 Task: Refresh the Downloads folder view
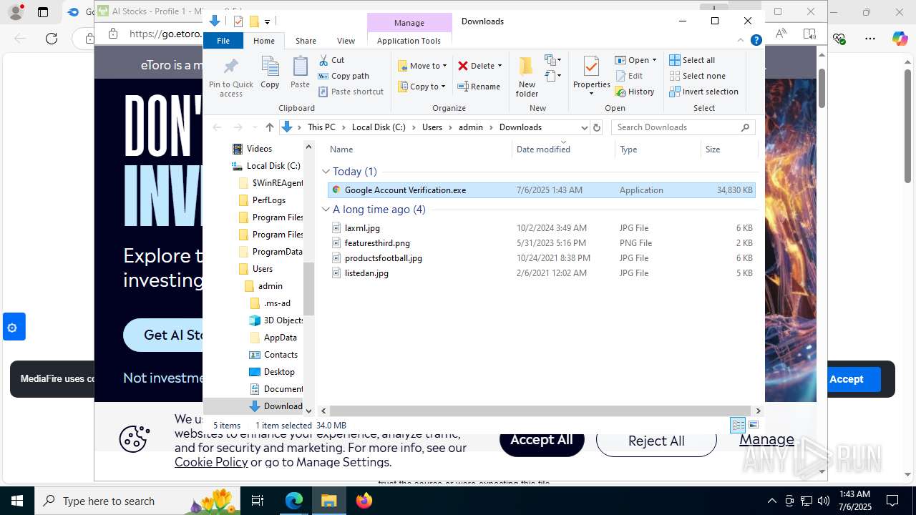pos(597,127)
